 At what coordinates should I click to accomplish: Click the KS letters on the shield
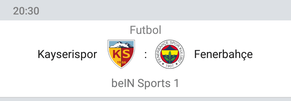point(121,54)
